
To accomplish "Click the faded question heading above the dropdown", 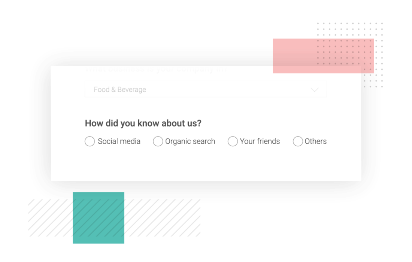I will pos(156,69).
